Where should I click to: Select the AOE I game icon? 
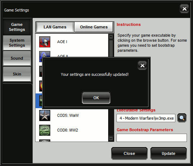coord(45,42)
